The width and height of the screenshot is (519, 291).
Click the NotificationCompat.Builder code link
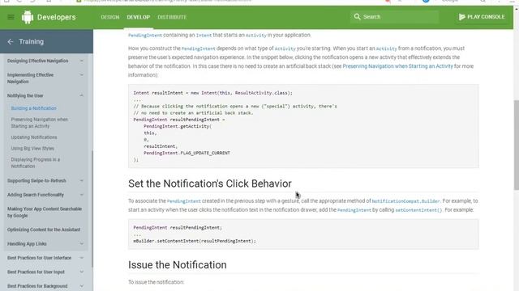tap(405, 201)
